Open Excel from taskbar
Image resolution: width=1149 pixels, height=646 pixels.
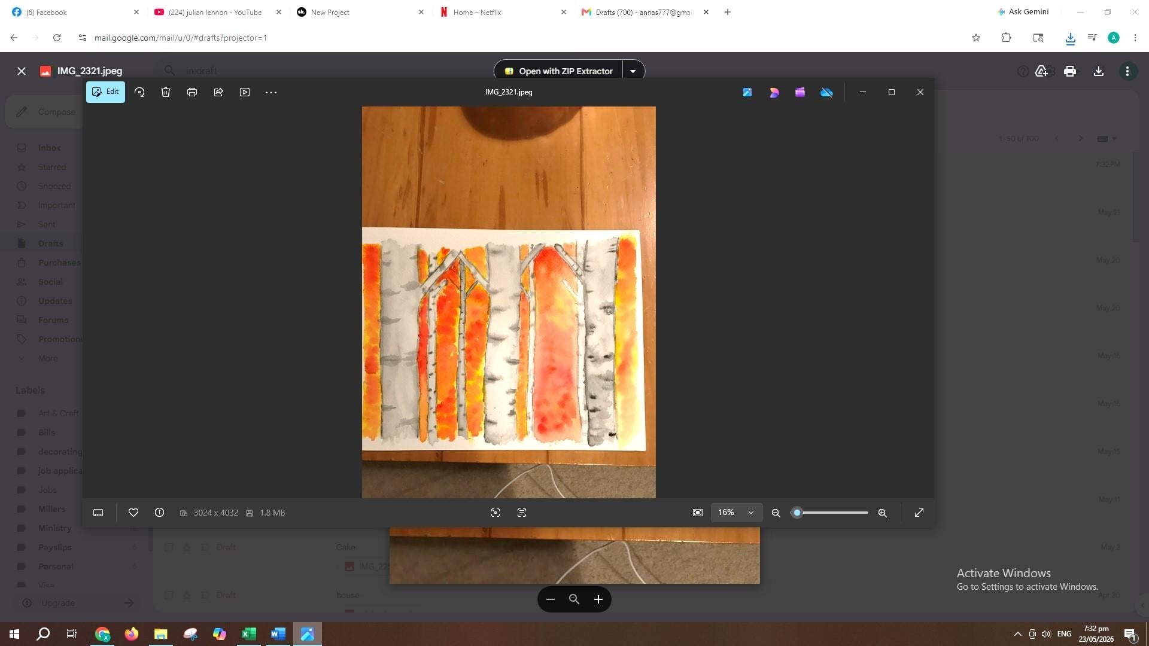249,634
